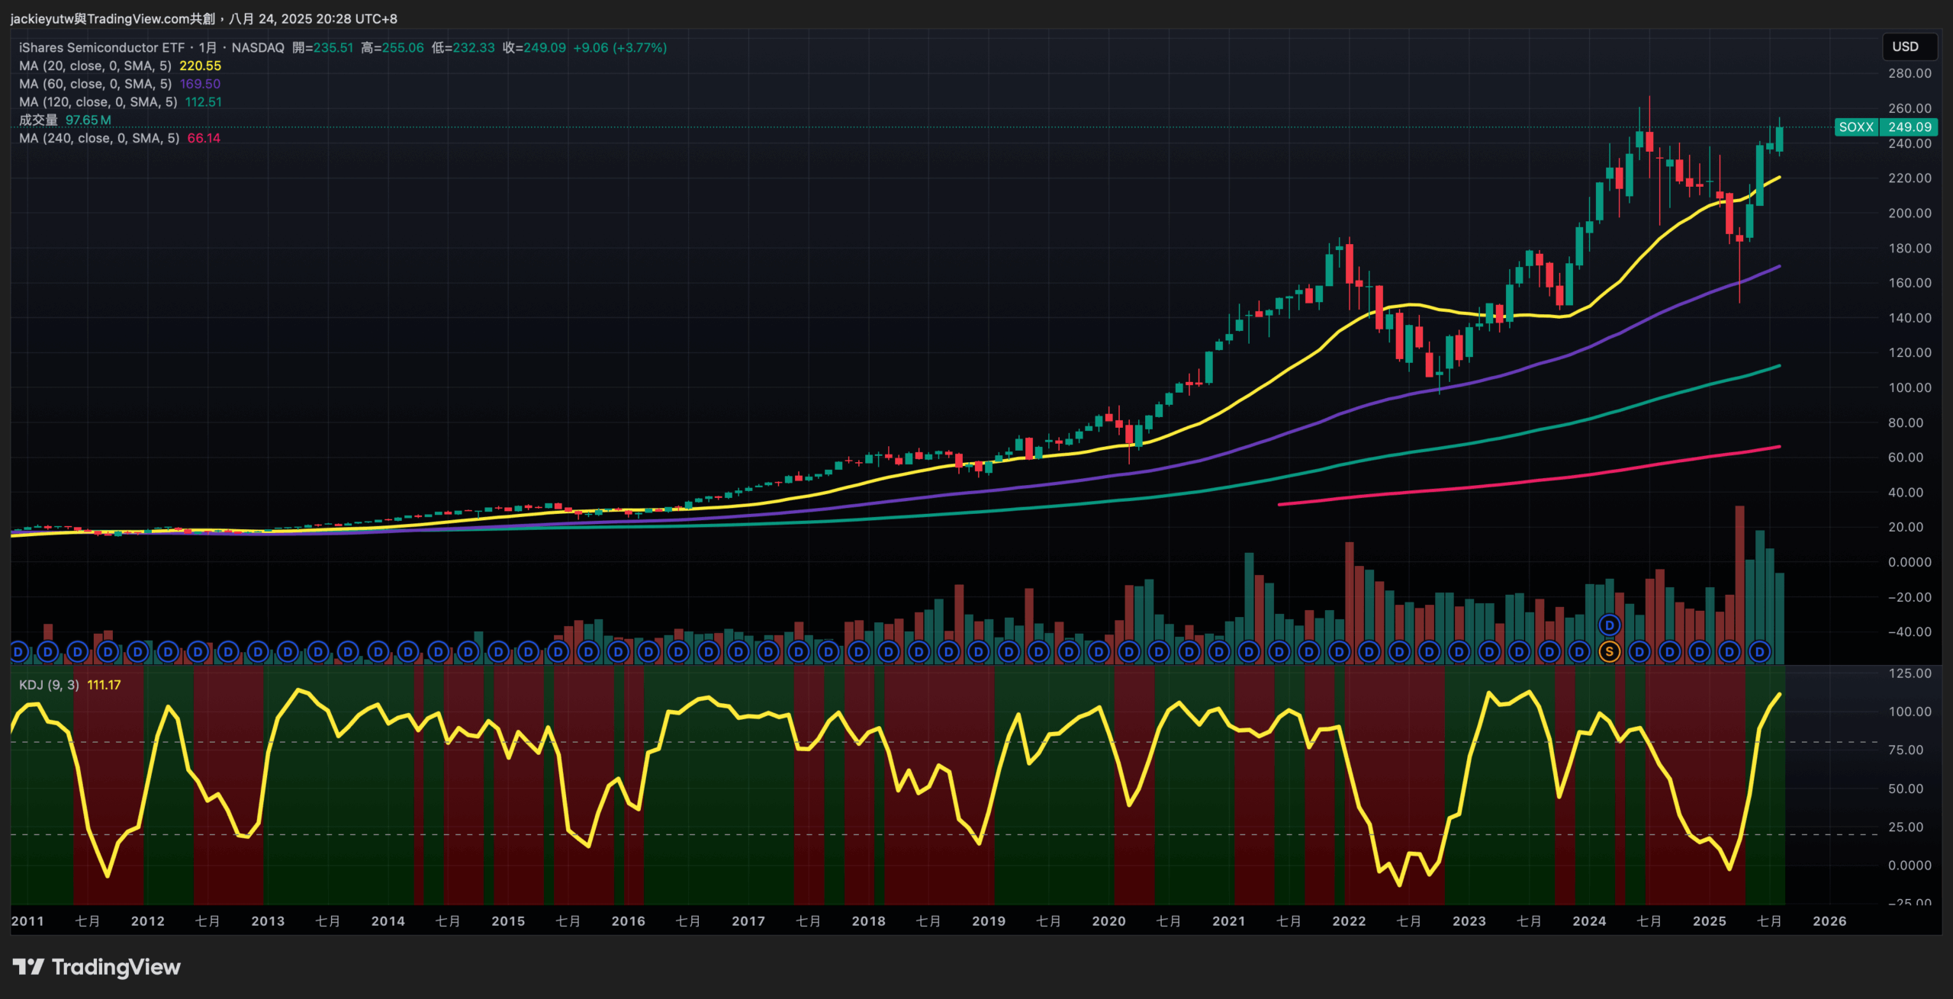Click the yellow KDJ value 111.17
This screenshot has height=999, width=1953.
(104, 685)
